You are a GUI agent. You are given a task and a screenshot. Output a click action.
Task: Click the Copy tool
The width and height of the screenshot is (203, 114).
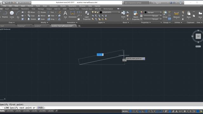(31, 16)
